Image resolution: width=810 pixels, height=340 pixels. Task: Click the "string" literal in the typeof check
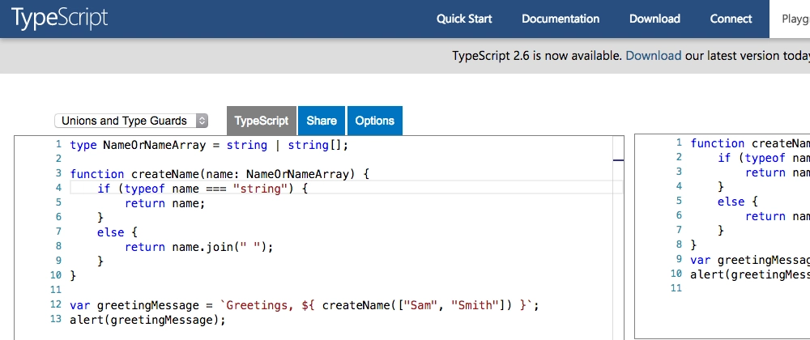click(259, 189)
